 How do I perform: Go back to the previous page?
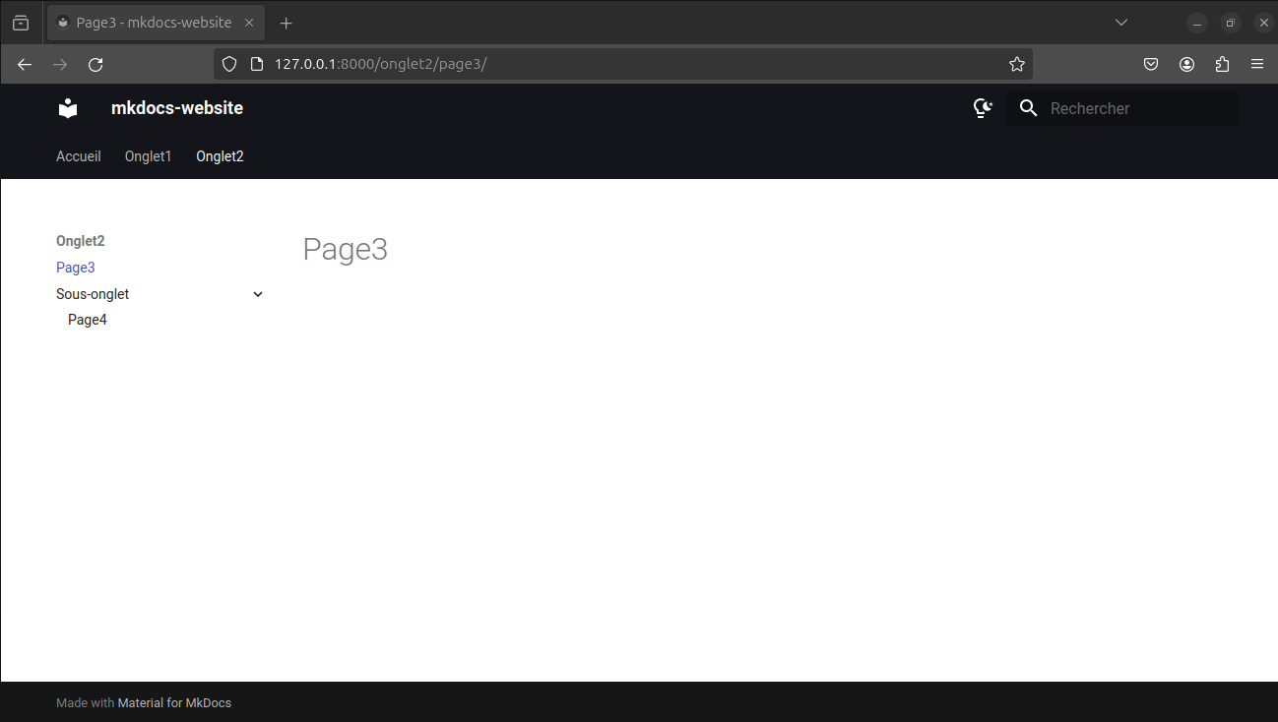click(25, 64)
